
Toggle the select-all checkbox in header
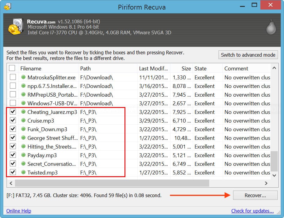[x=12, y=68]
